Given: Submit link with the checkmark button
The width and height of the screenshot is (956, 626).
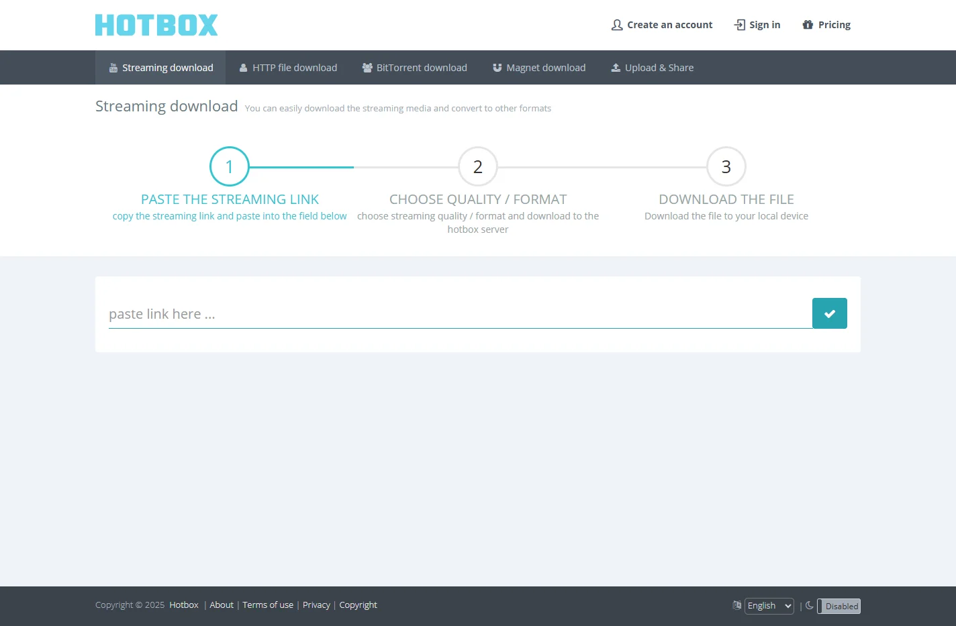Looking at the screenshot, I should click(830, 313).
